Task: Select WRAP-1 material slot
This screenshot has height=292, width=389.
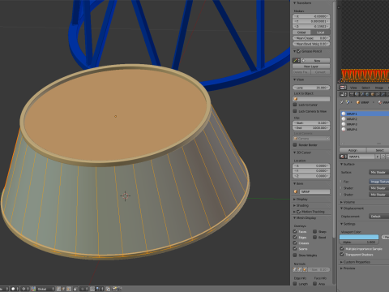Action: pyautogui.click(x=365, y=114)
